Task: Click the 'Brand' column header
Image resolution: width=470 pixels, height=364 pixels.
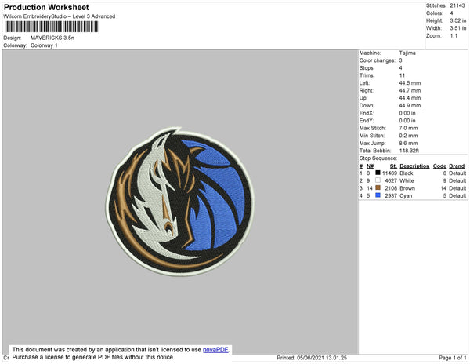Action: click(x=457, y=166)
